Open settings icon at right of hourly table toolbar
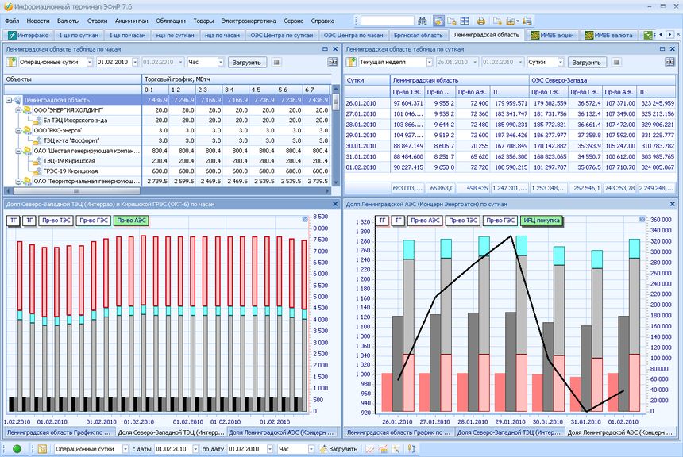The height and width of the screenshot is (457, 683). pos(334,61)
